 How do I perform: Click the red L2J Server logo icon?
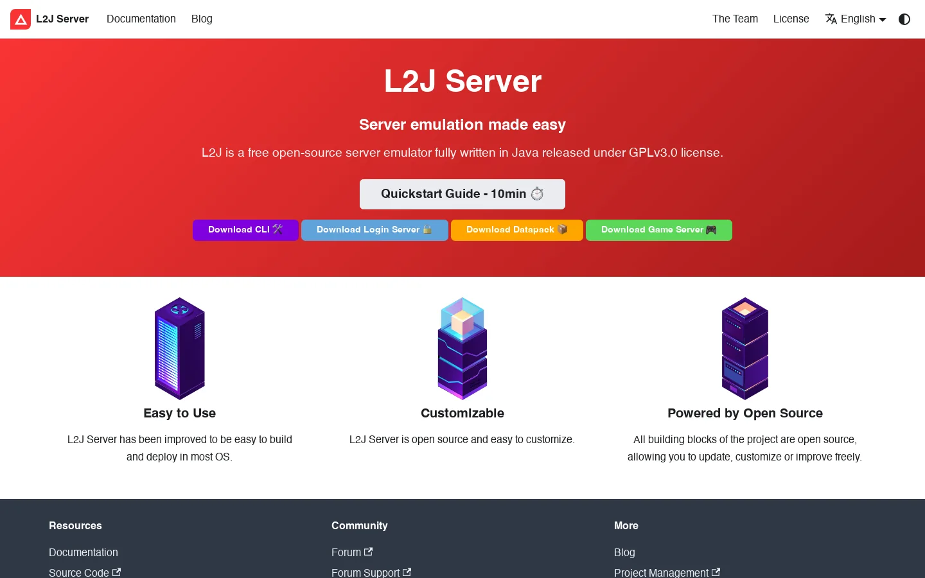(21, 19)
